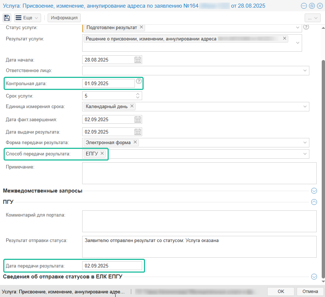Click help icon next to Контрольная дата

[139, 82]
